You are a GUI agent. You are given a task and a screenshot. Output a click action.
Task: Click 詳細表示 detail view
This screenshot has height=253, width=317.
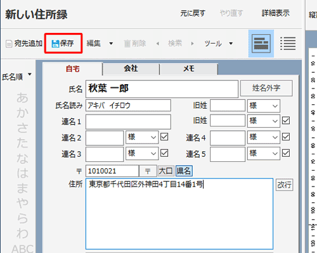276,13
